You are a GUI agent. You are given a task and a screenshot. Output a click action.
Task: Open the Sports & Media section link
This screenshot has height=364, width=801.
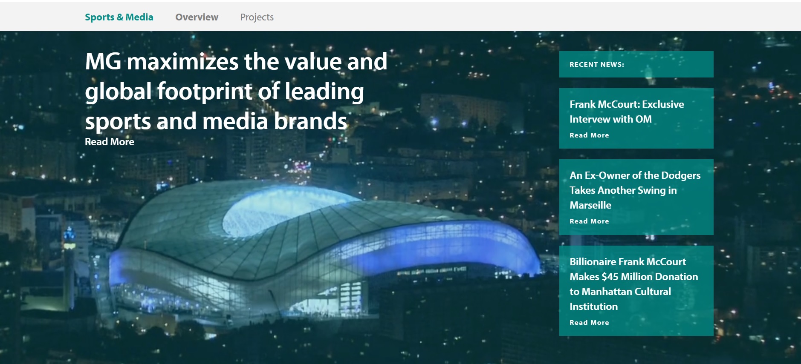pyautogui.click(x=119, y=17)
